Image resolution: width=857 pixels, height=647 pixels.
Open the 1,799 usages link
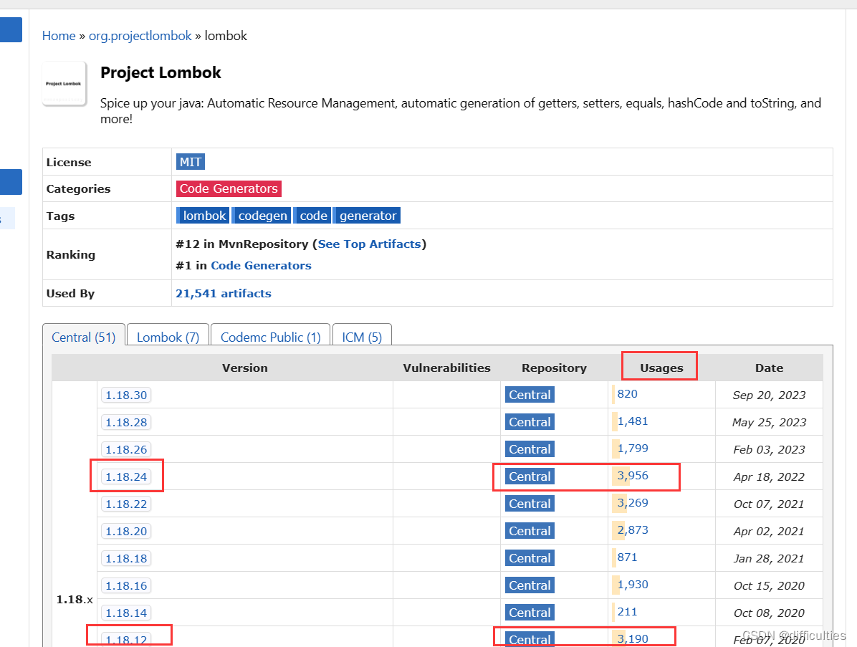pos(633,449)
